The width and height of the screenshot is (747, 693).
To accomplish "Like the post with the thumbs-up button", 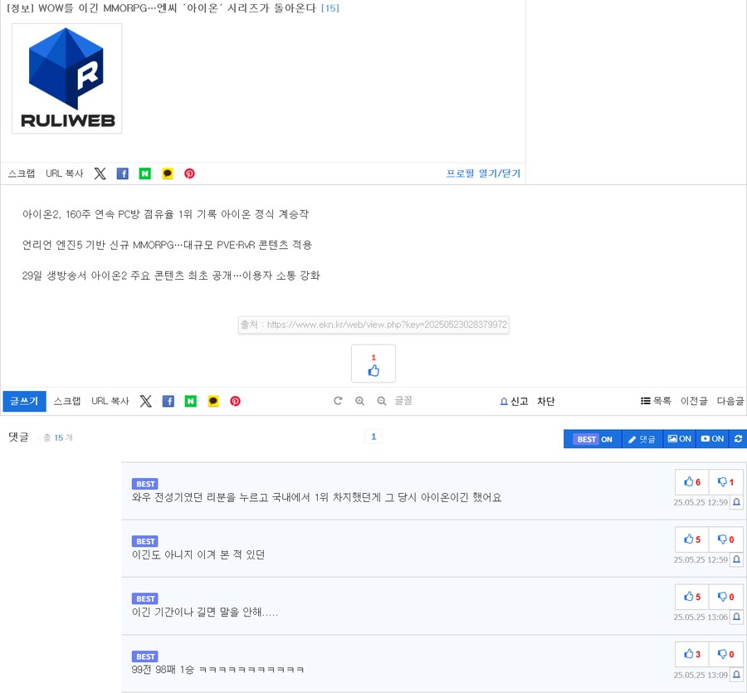I will [x=373, y=364].
